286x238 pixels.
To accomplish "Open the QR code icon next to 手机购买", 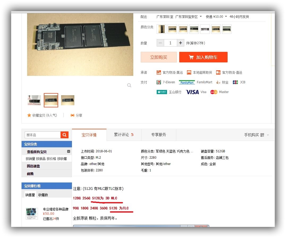I will (262, 135).
